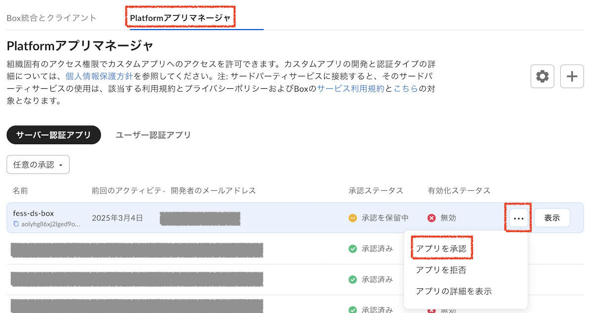The image size is (589, 313).
Task: Click the 承認を保留中 status text
Action: [x=385, y=218]
